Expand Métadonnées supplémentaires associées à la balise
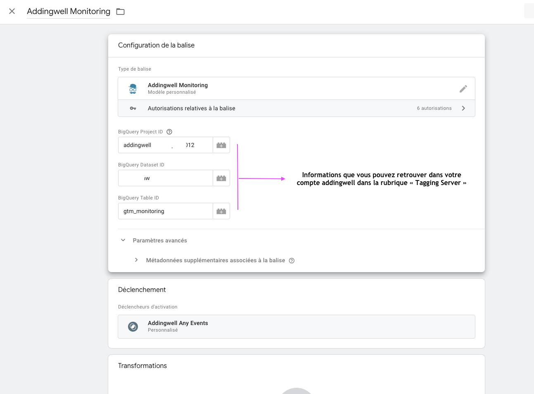534x394 pixels. pyautogui.click(x=136, y=260)
